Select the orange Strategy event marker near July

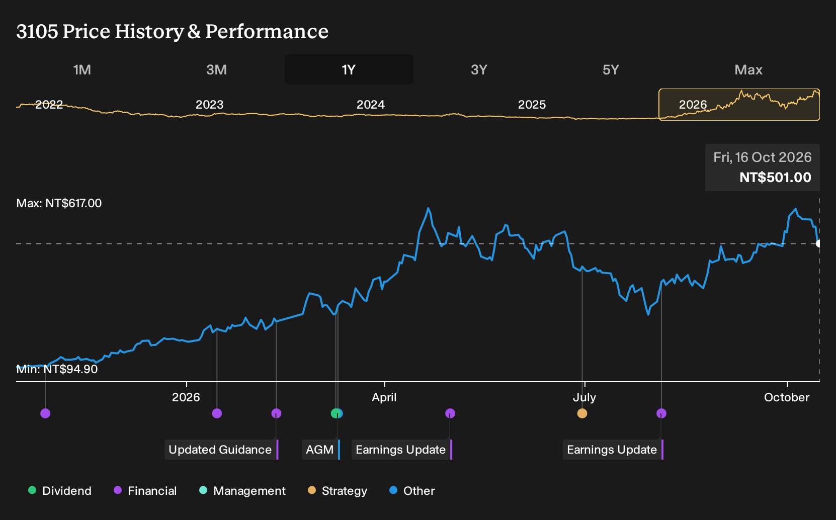click(582, 413)
